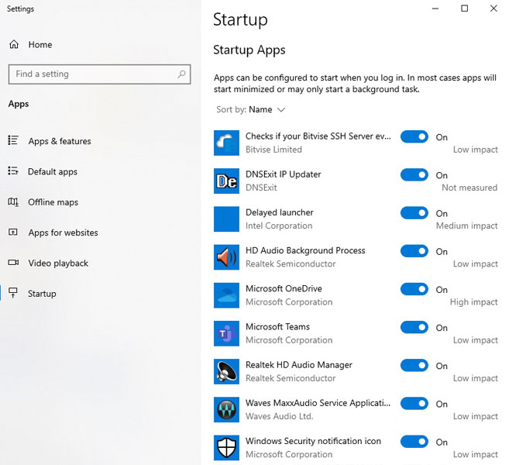Viewport: 509px width, 465px height.
Task: Click the Windows Security shield icon
Action: [x=226, y=448]
